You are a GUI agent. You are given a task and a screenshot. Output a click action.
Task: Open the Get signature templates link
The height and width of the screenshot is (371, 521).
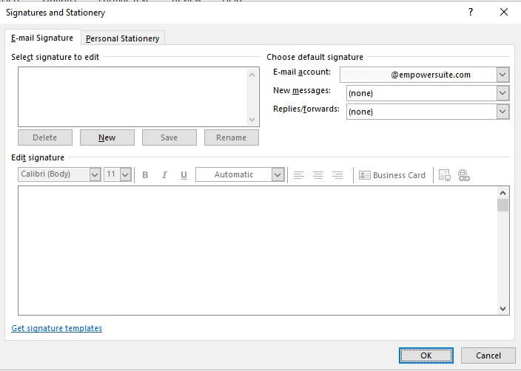coord(57,328)
